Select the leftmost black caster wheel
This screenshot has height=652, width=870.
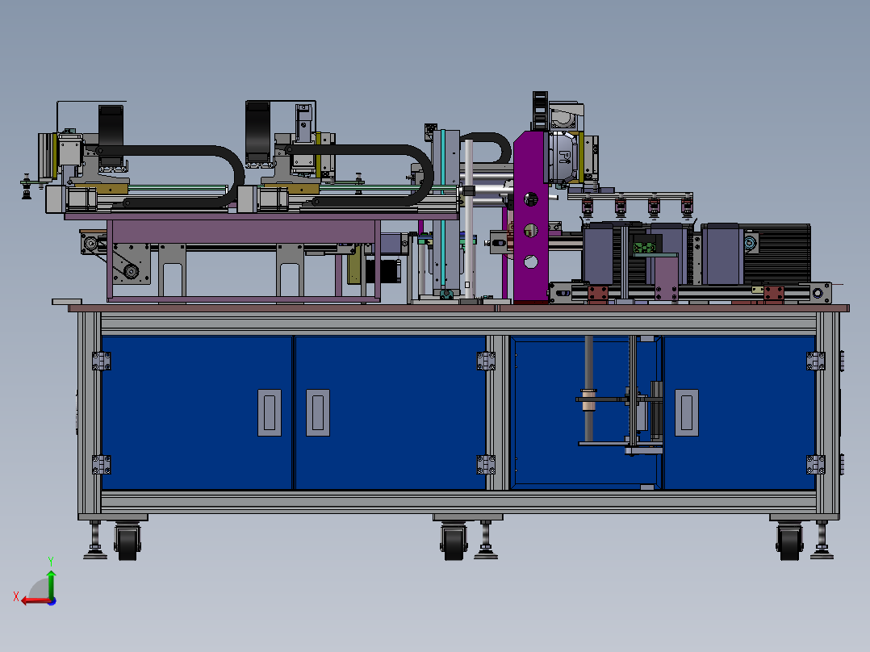128,543
